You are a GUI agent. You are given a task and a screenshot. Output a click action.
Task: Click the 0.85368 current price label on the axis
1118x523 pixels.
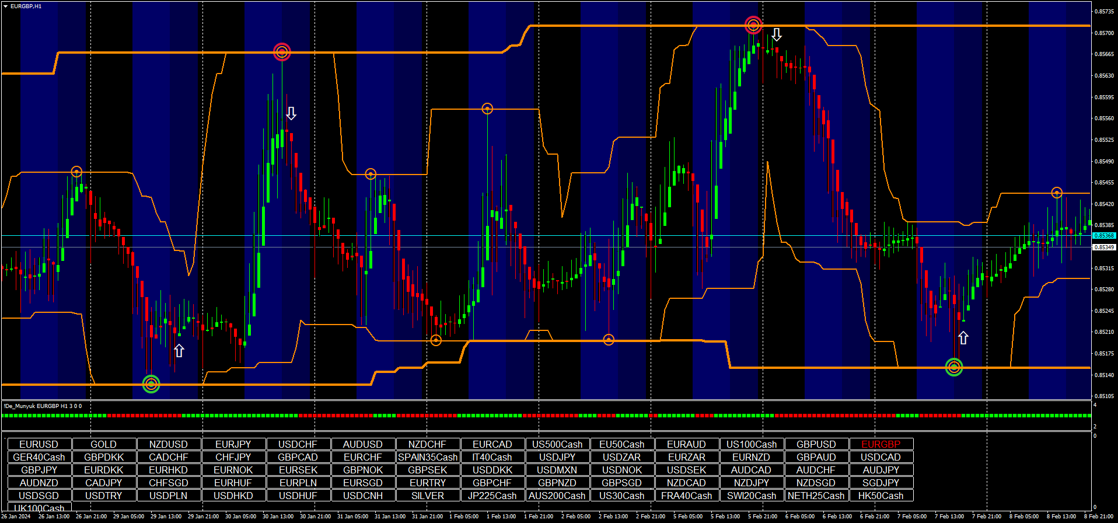1103,236
